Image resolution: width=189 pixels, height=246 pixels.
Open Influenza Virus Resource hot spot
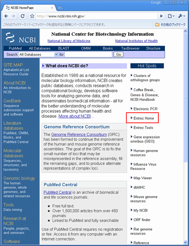coord(143,166)
